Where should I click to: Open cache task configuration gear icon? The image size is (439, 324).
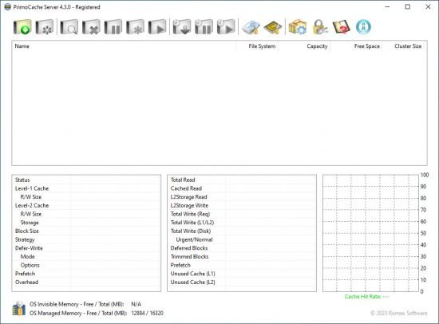(x=44, y=27)
